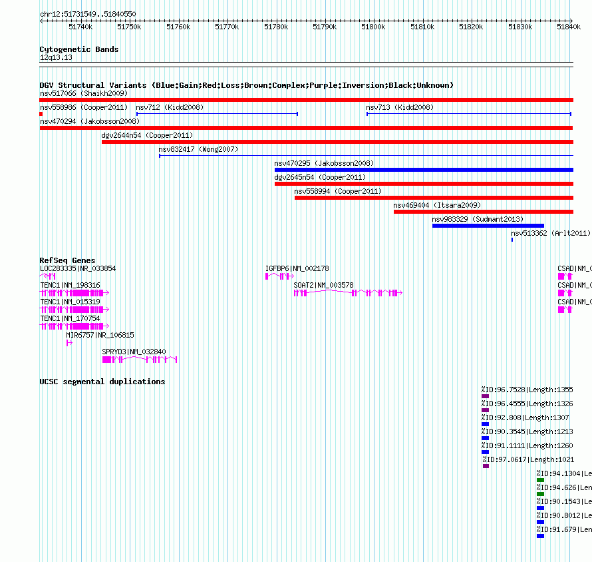Select the nsv470295 (Jakobsson2008) blue gain bar

(424, 170)
